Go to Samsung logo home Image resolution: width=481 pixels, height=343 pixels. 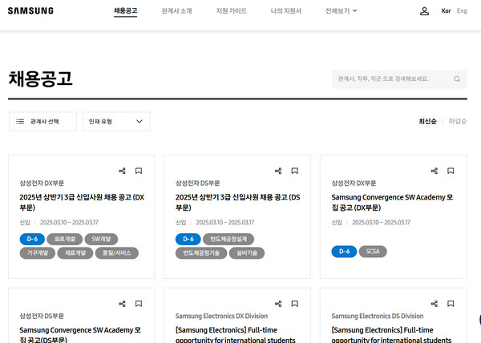coord(30,11)
